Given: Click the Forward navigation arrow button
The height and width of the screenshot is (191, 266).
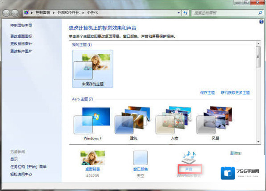Looking at the screenshot, I should coord(15,13).
